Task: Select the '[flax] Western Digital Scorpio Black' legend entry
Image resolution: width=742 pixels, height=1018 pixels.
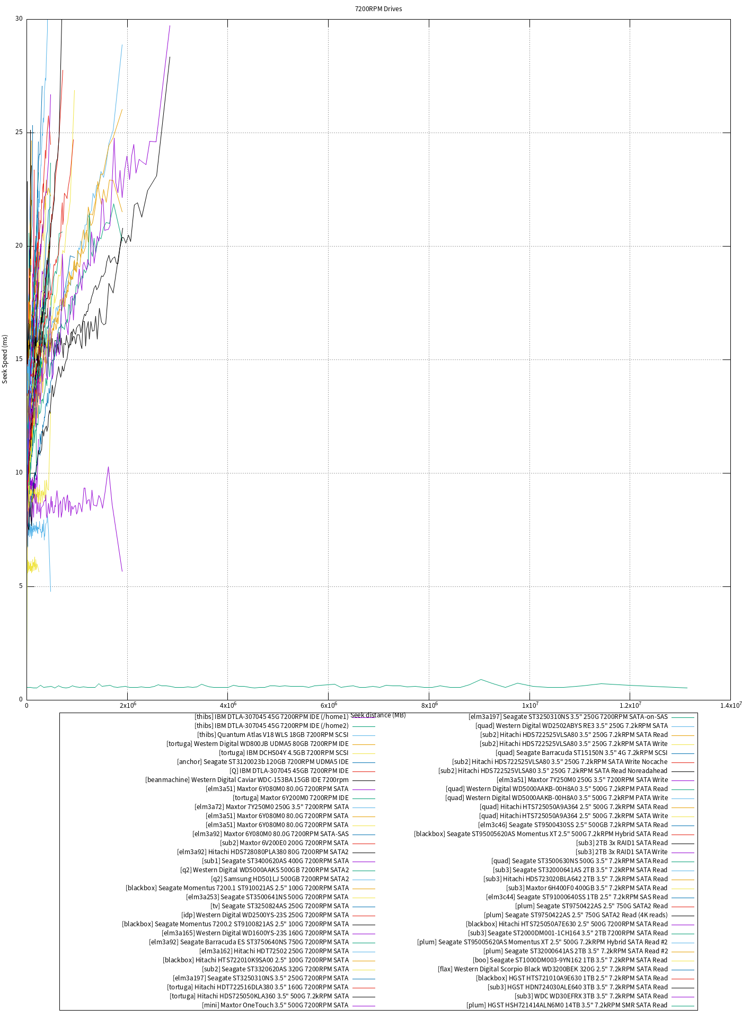Action: (552, 969)
